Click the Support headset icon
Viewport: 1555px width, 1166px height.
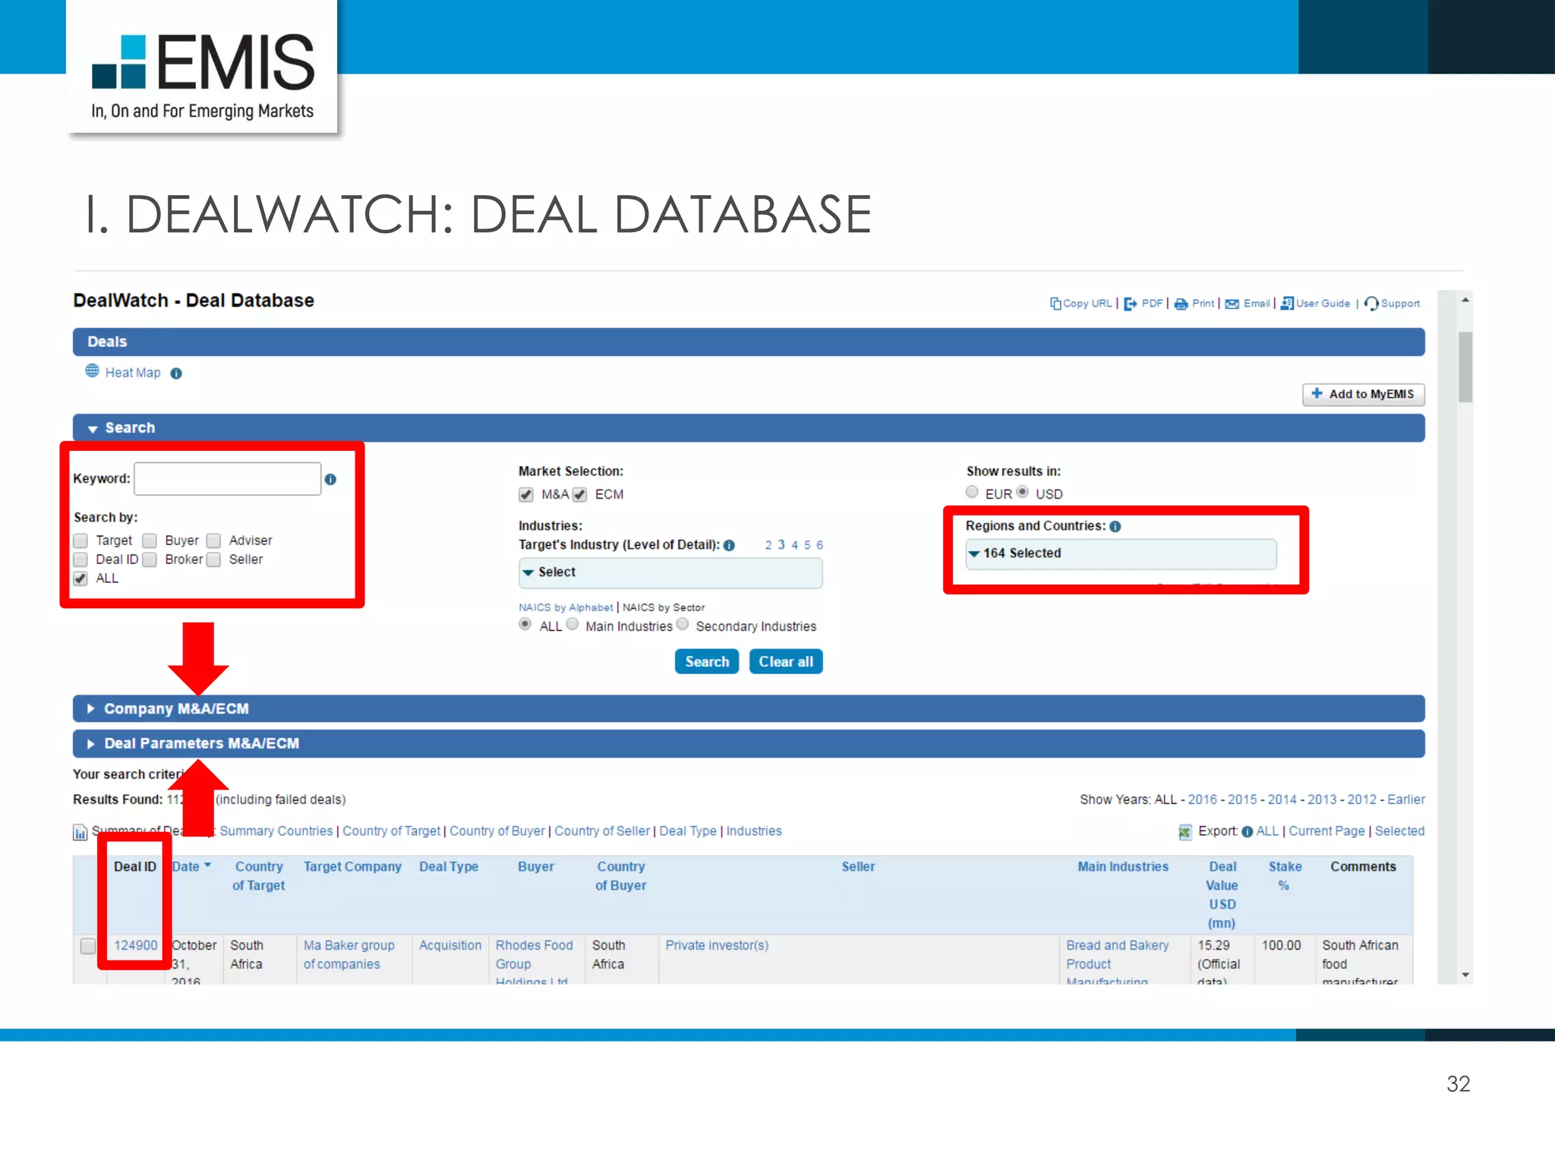1371,304
